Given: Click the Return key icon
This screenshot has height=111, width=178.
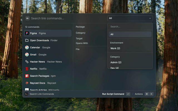Looking at the screenshot, I should point(128,94).
